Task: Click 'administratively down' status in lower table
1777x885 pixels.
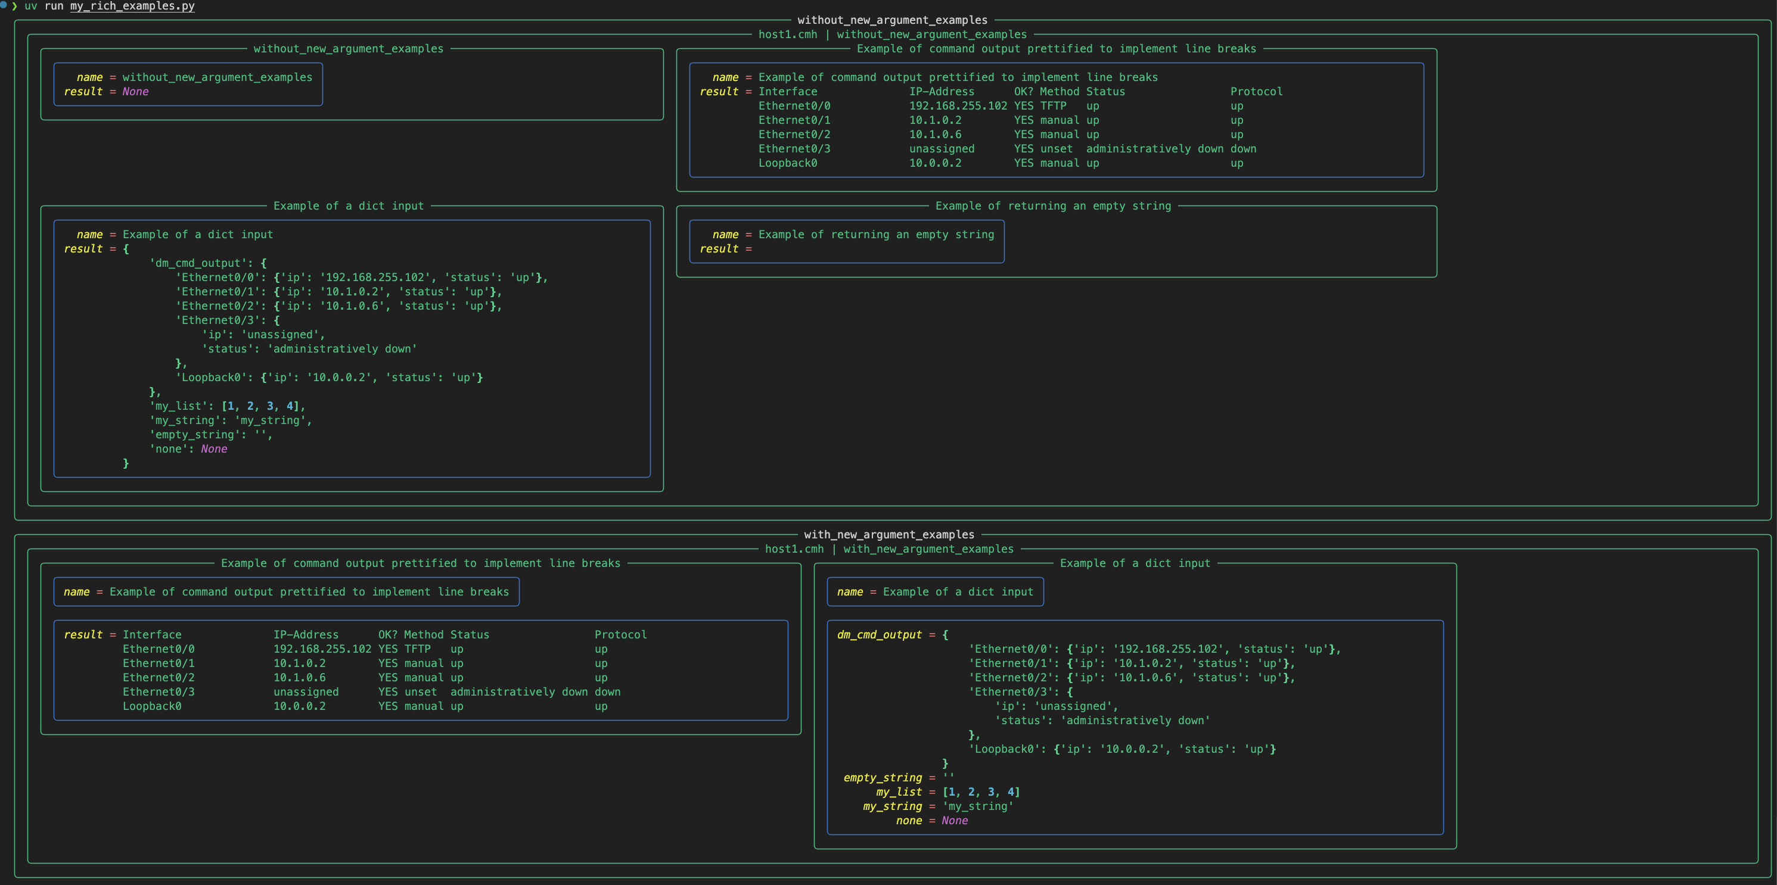Action: [x=519, y=692]
